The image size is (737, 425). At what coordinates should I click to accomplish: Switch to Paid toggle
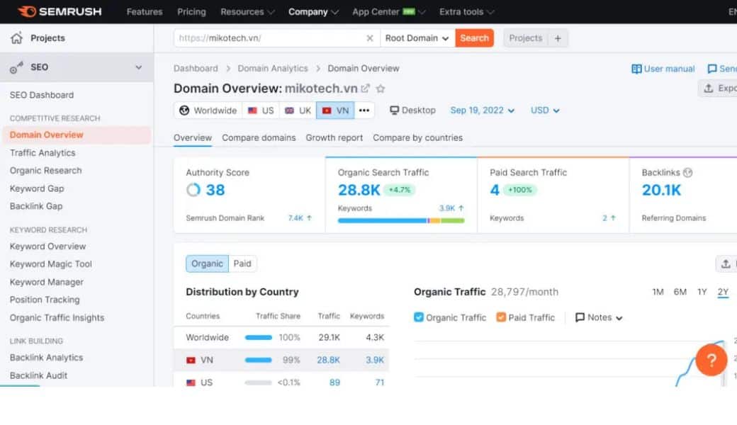pyautogui.click(x=242, y=263)
